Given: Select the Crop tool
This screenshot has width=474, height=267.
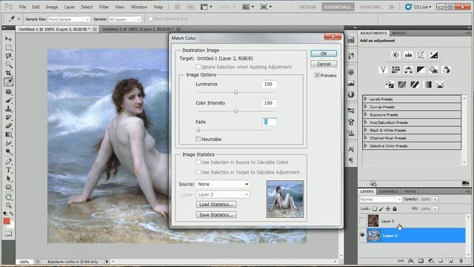Looking at the screenshot, I should coord(8,73).
